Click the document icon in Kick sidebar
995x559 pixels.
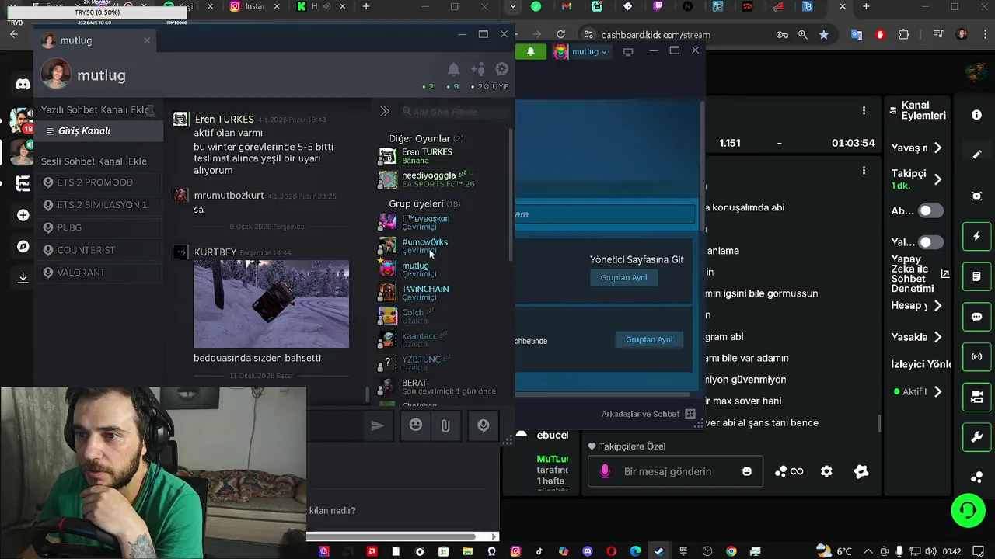tap(977, 276)
